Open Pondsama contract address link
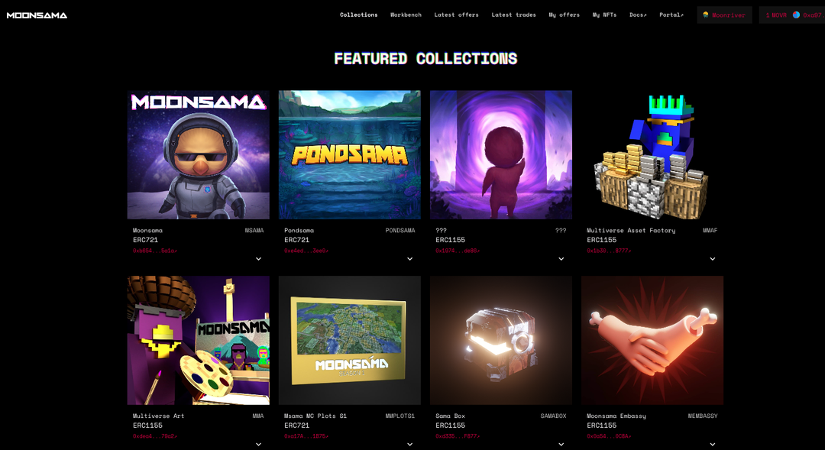Image resolution: width=825 pixels, height=450 pixels. click(x=306, y=251)
